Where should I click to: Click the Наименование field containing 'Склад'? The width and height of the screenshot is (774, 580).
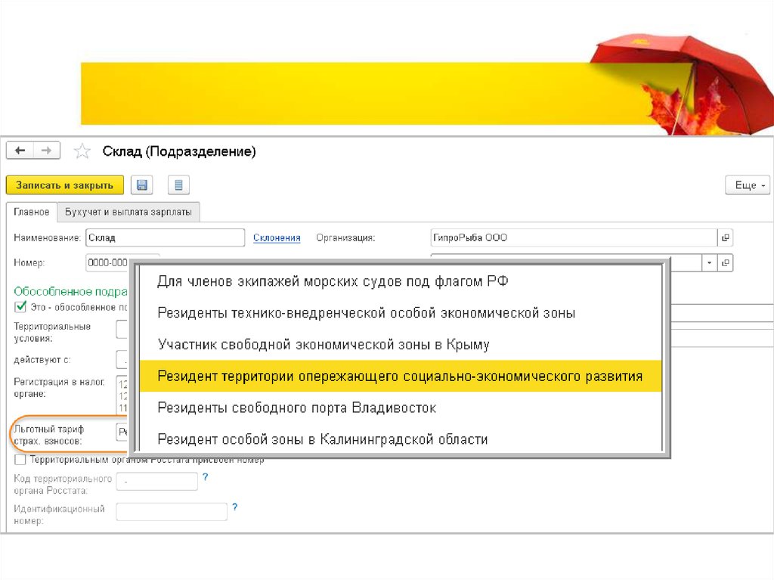coord(165,238)
